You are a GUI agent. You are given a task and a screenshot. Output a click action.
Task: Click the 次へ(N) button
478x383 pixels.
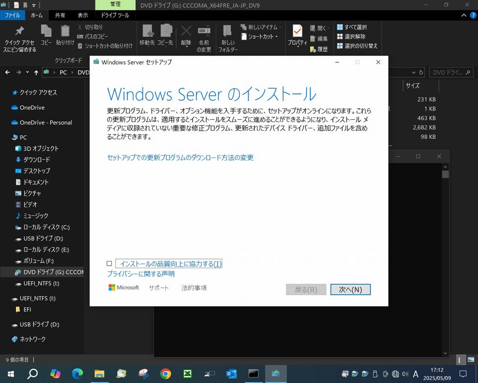tap(350, 289)
